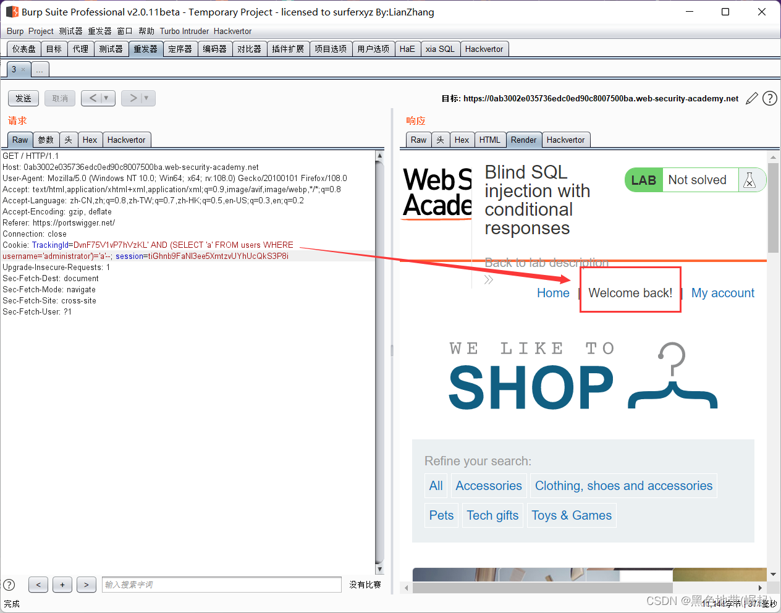This screenshot has height=613, width=781.
Task: Go to next request in history
Action: pyautogui.click(x=132, y=98)
